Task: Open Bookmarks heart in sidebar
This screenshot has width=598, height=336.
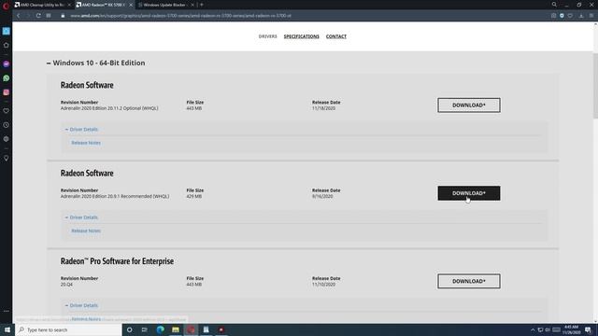Action: tap(7, 111)
